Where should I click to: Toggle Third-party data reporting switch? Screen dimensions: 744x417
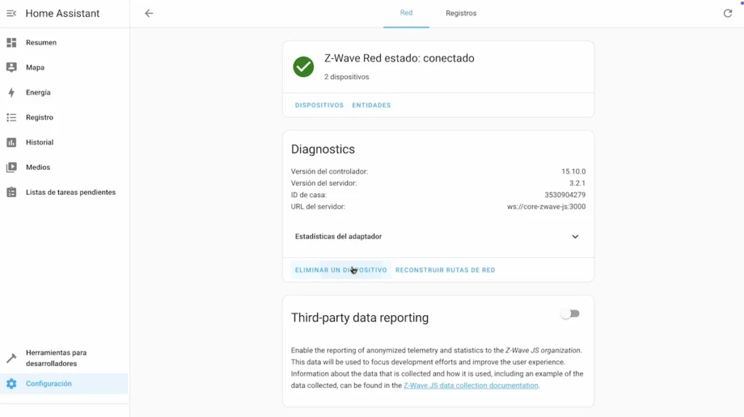[570, 314]
